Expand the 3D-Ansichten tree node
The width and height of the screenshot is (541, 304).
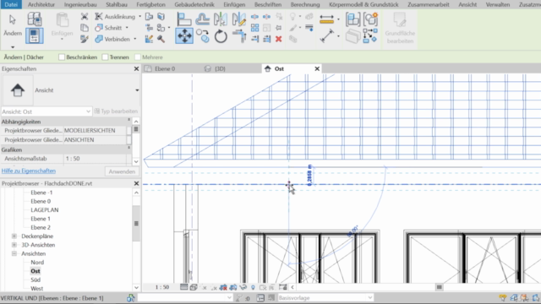(14, 245)
